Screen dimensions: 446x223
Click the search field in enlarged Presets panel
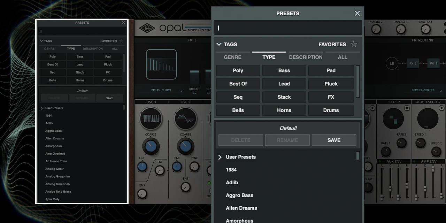pyautogui.click(x=287, y=28)
